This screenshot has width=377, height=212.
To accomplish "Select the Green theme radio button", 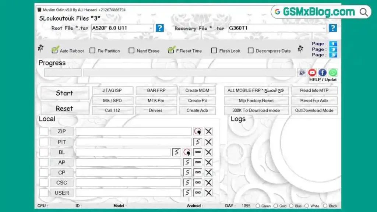I will tap(258, 206).
